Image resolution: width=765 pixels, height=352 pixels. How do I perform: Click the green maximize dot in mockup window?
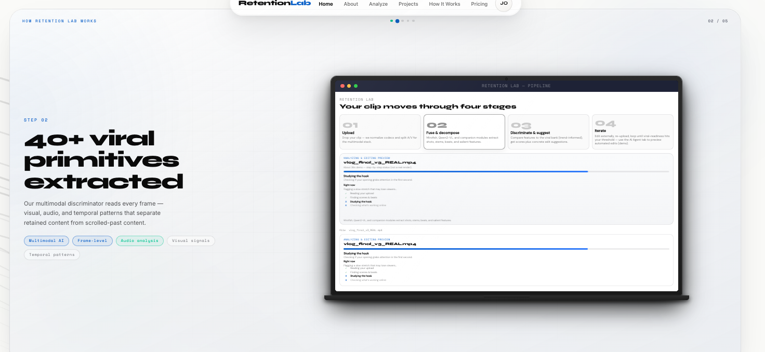355,86
